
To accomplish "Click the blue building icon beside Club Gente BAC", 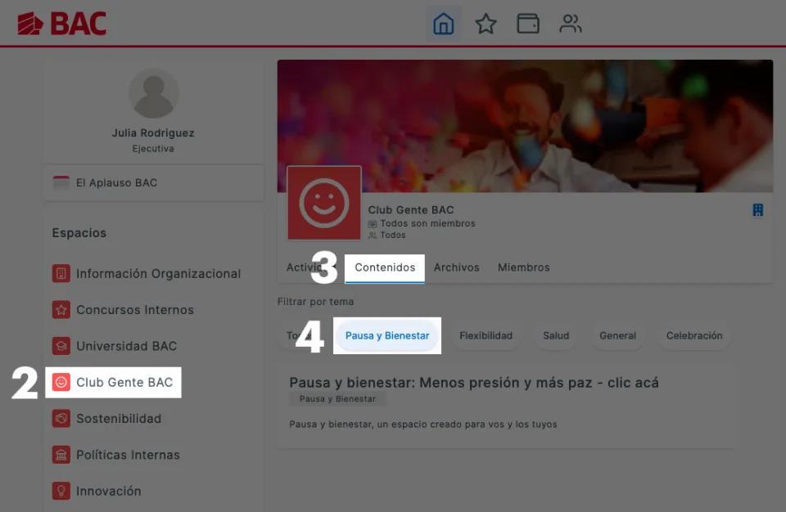I will click(x=758, y=210).
